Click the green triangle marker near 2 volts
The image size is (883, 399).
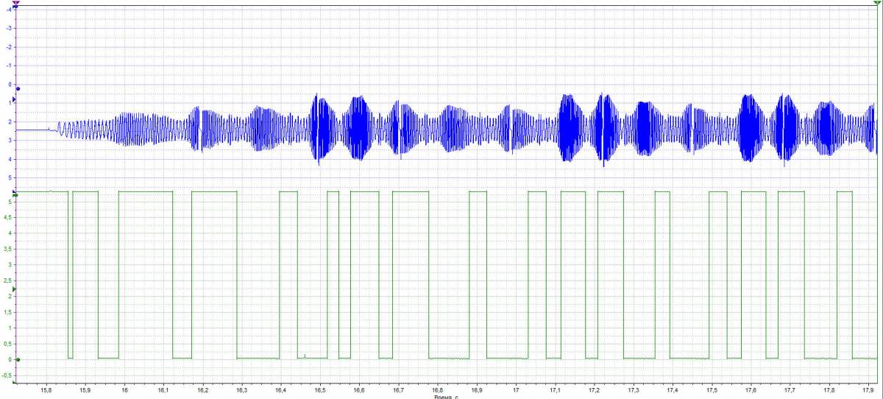(x=14, y=290)
